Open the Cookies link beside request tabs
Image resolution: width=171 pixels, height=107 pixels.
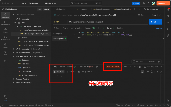click(159, 28)
